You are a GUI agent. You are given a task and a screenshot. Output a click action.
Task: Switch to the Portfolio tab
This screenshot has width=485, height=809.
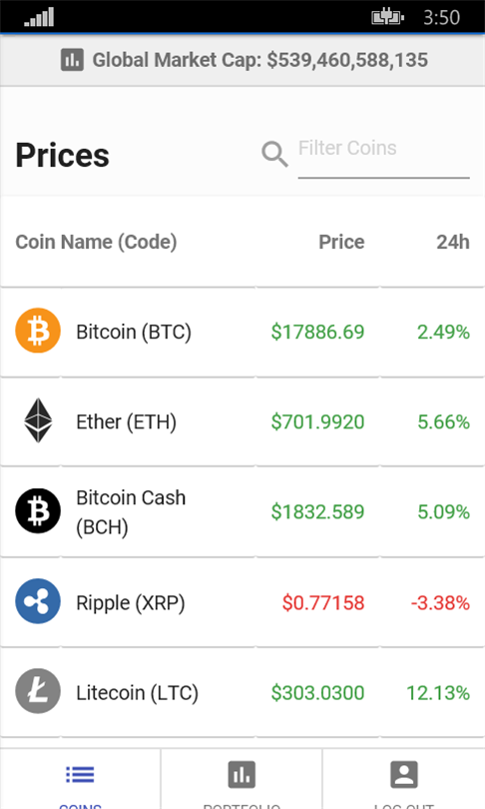coord(242,779)
